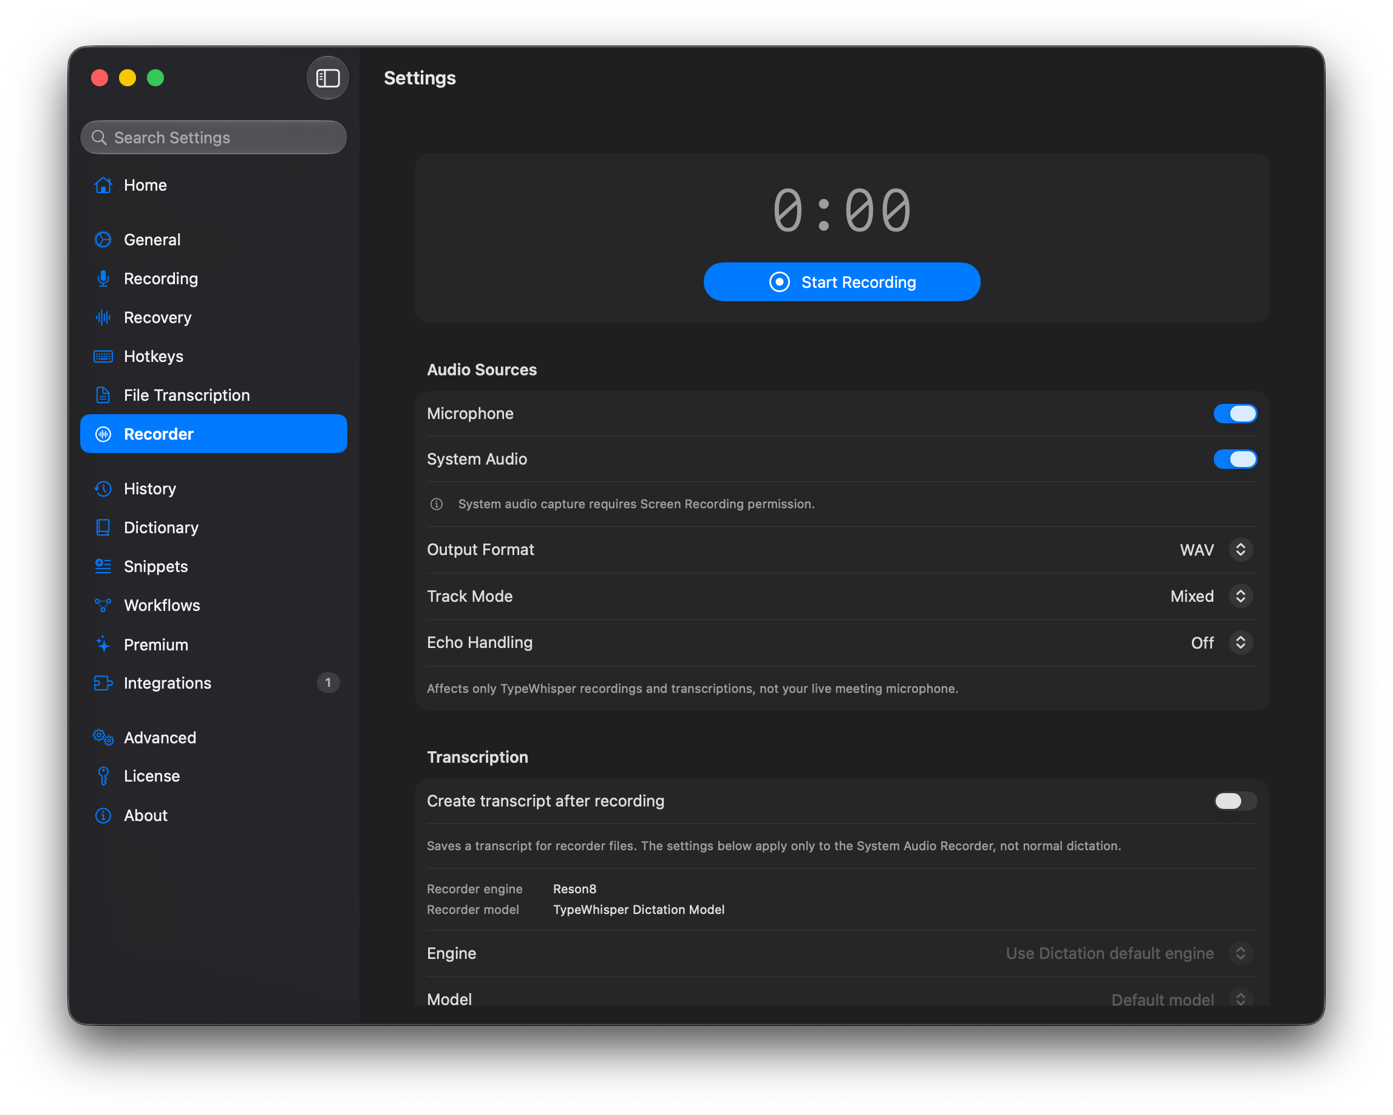Viewport: 1393px width, 1115px height.
Task: Click the 0:00 recording timer display
Action: 842,210
